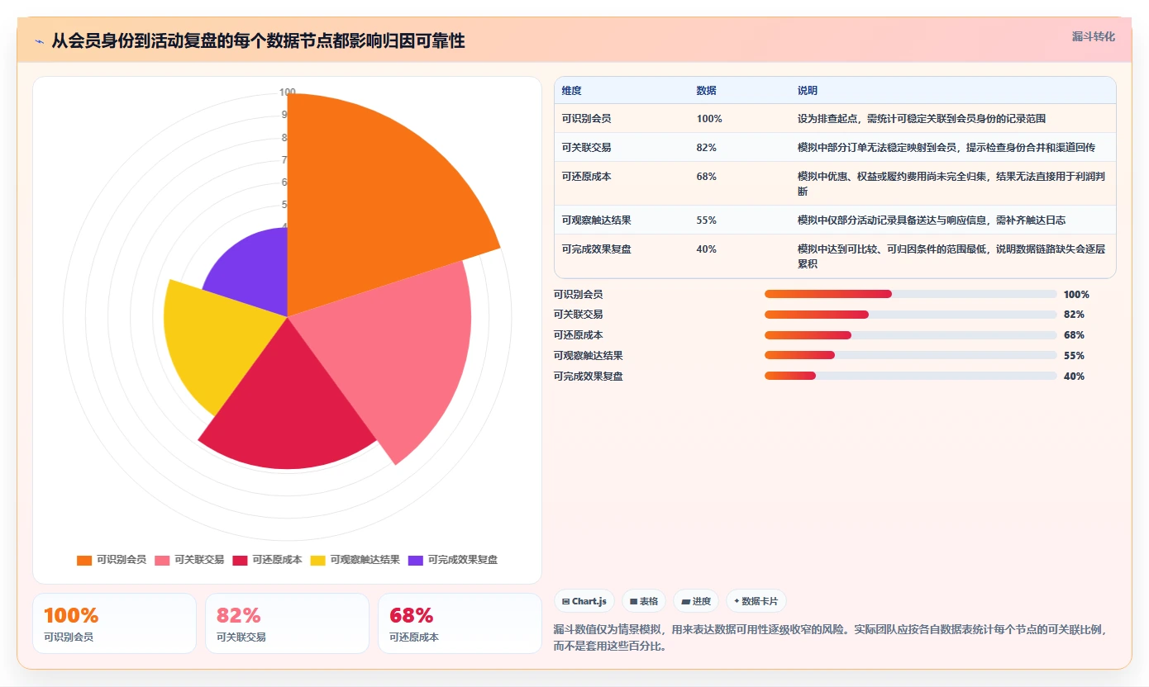This screenshot has width=1149, height=687.
Task: Click the 82% value in the table
Action: [707, 148]
